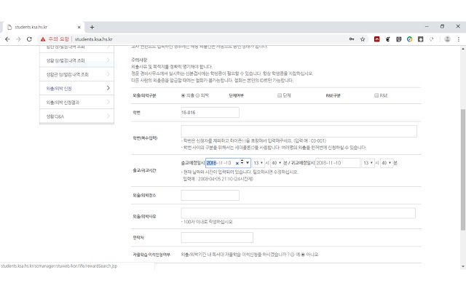This screenshot has width=466, height=291.
Task: Click the red M extension icon
Action: [x=377, y=39]
